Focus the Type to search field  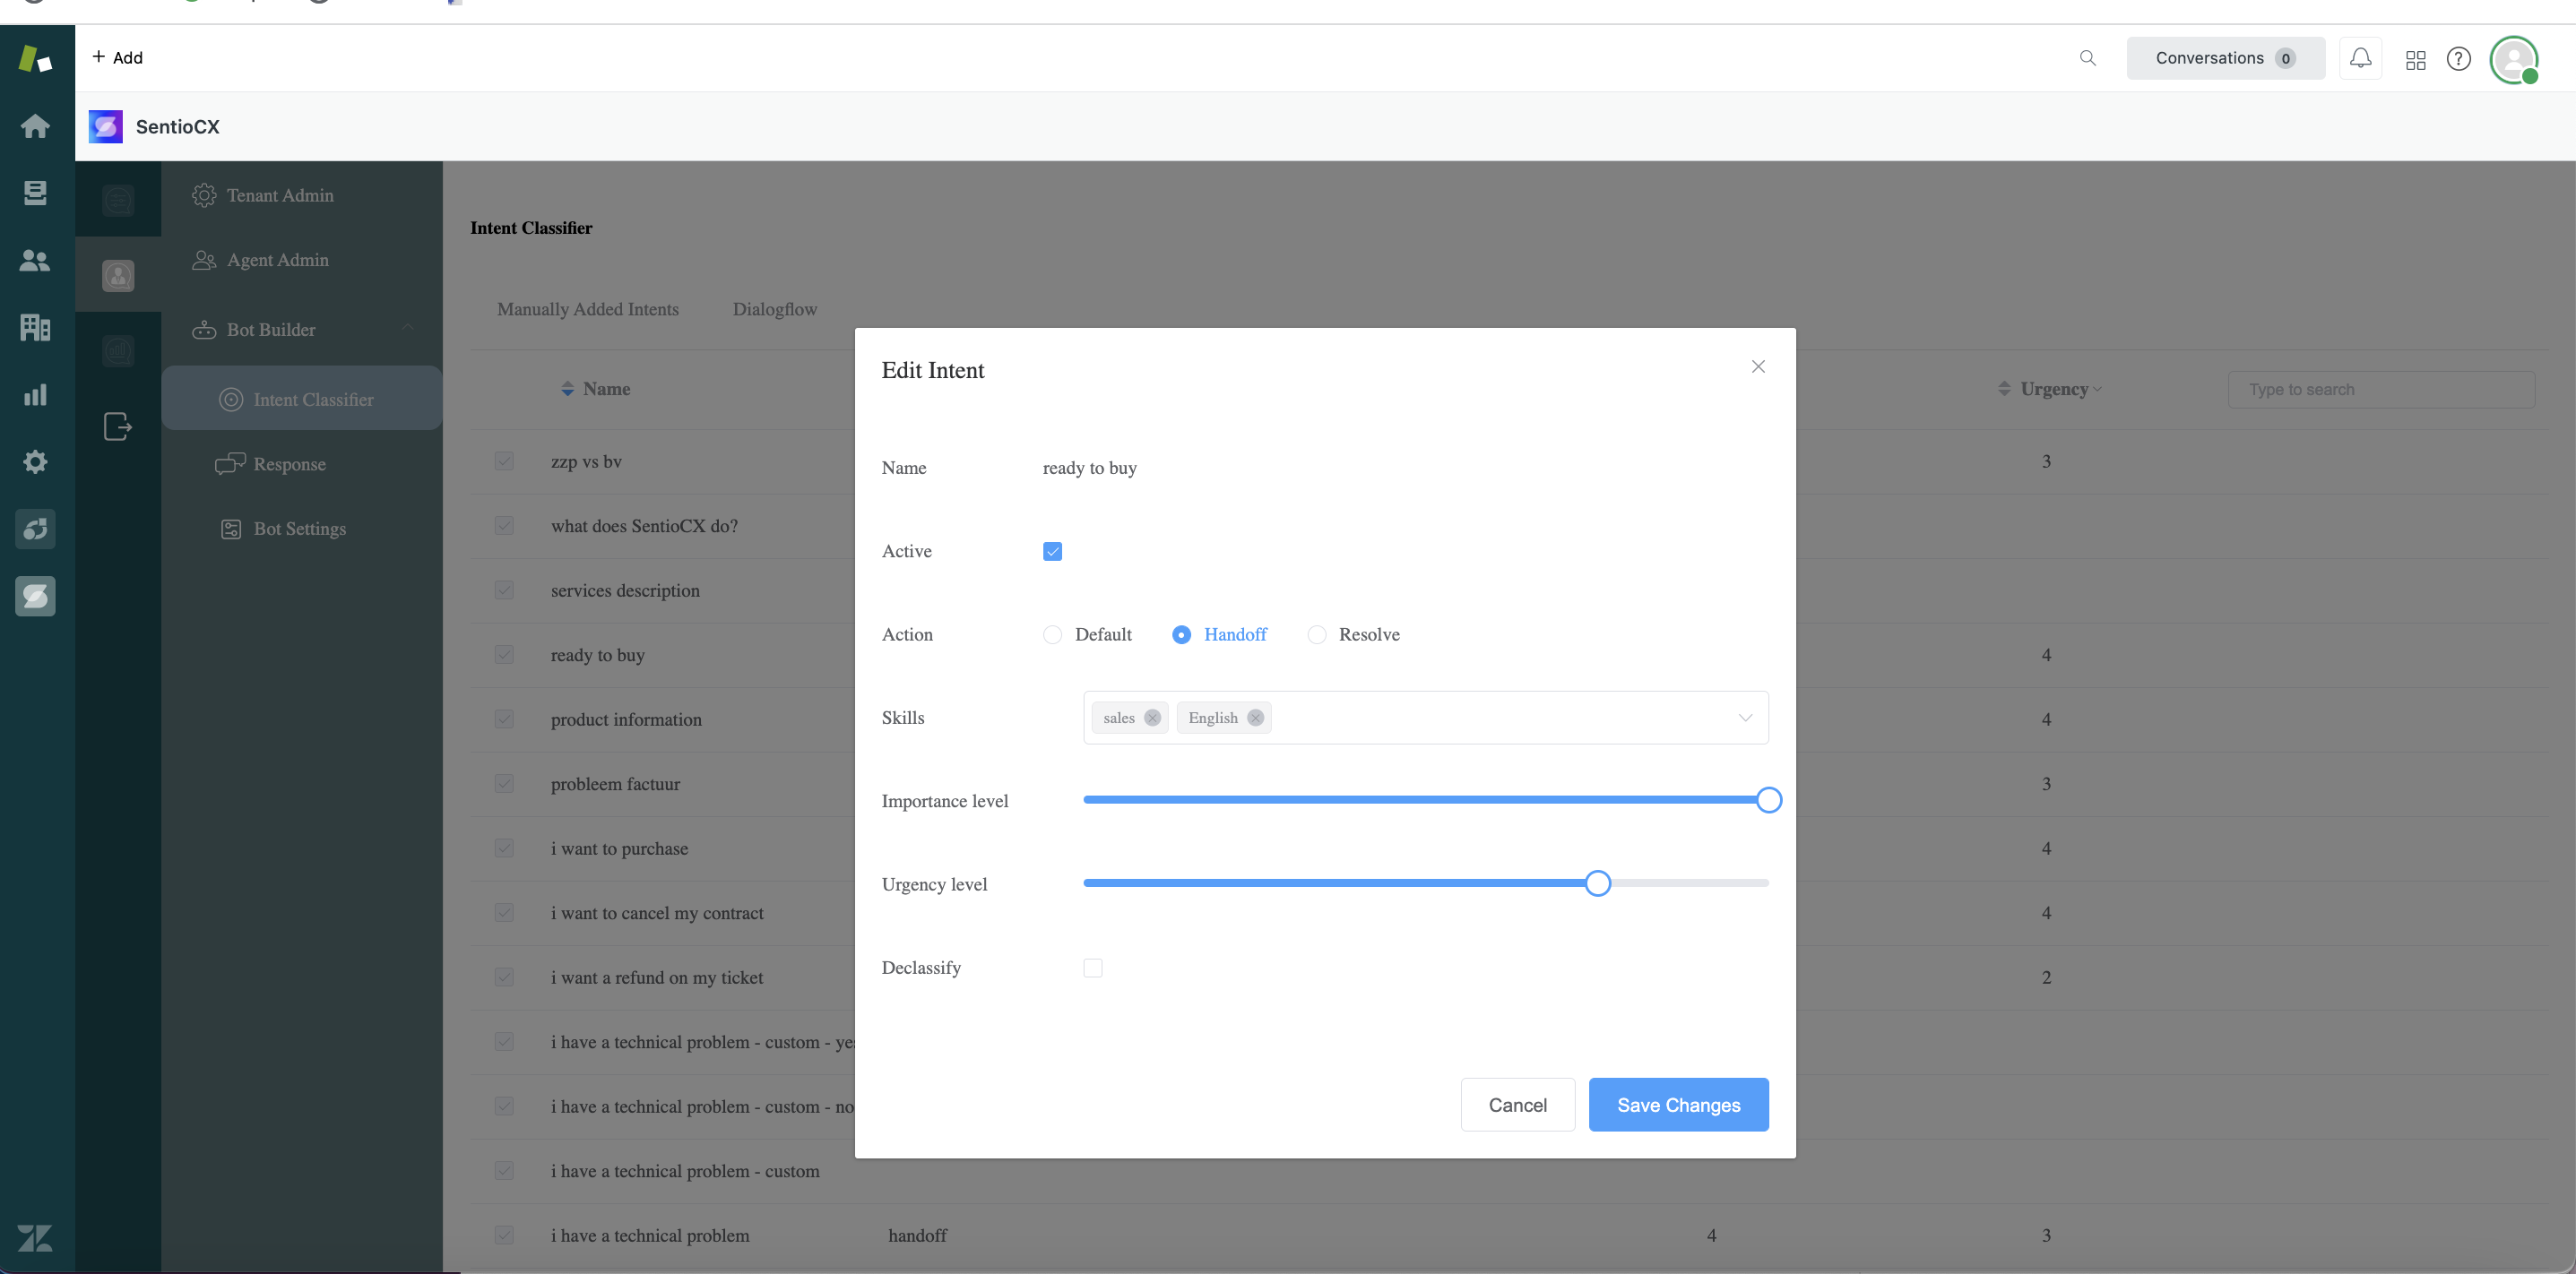pos(2381,390)
